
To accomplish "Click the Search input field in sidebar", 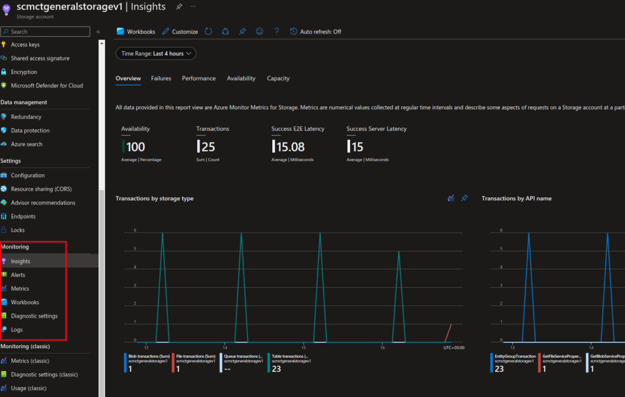I will [x=45, y=32].
